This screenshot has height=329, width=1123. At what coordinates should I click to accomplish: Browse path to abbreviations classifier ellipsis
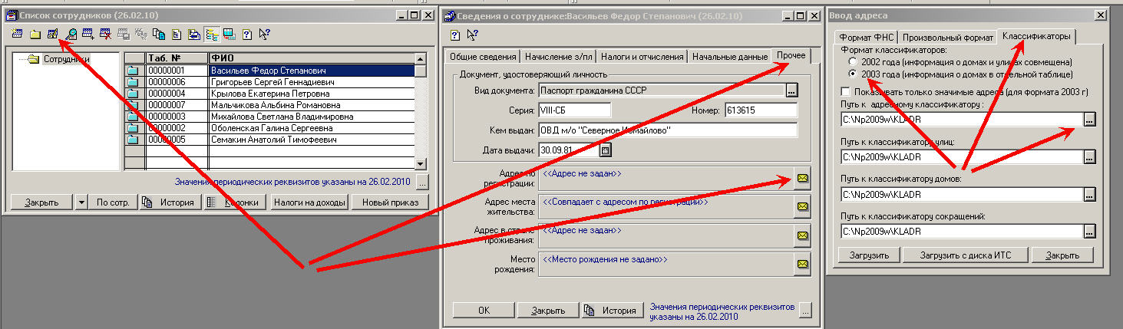point(1089,231)
